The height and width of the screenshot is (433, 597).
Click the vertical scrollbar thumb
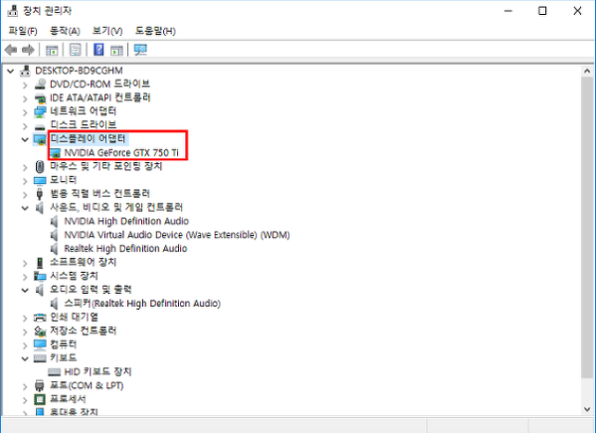pyautogui.click(x=587, y=227)
